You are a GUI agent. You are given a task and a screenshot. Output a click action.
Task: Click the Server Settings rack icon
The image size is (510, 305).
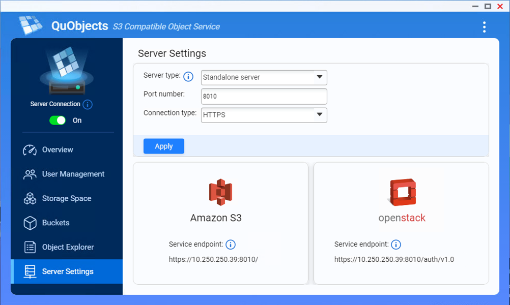[x=30, y=271]
